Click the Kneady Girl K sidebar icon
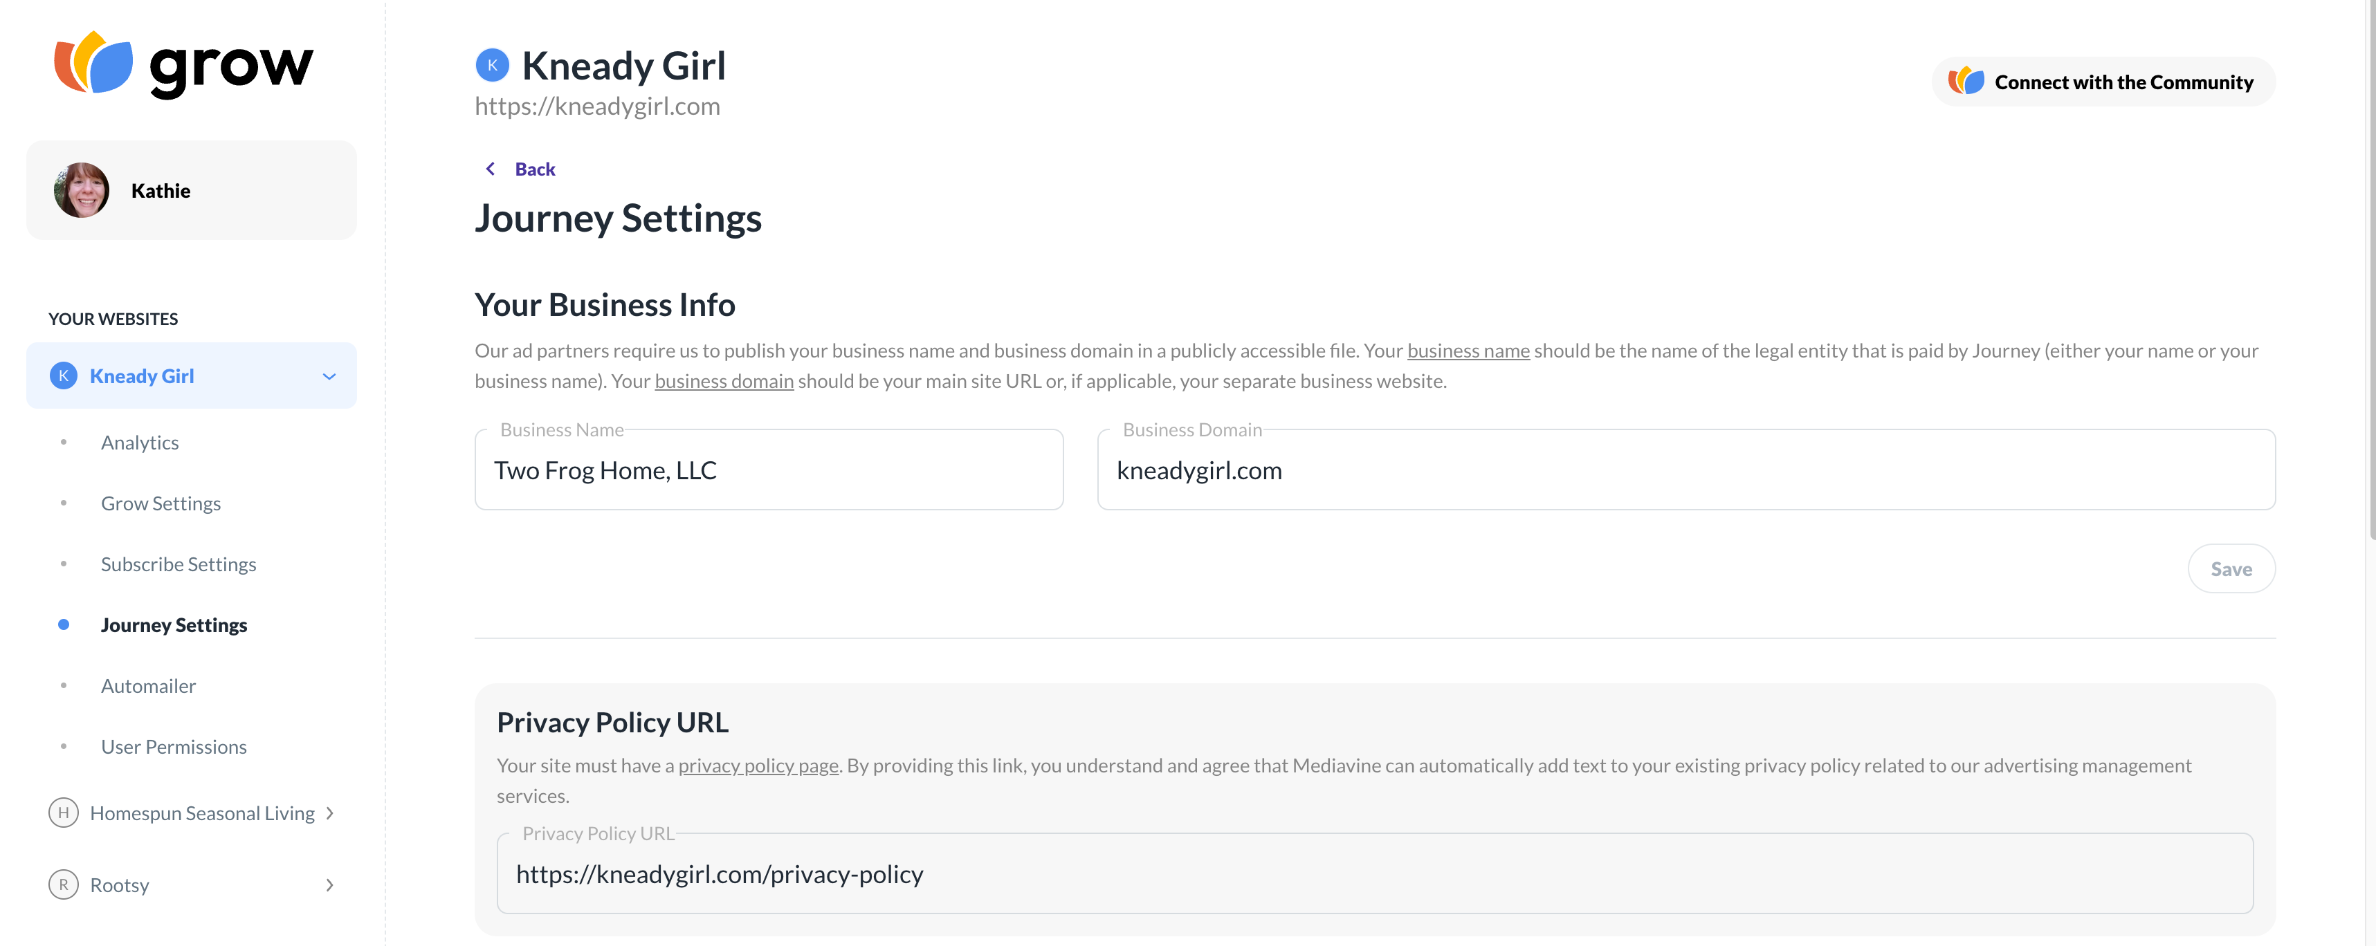The image size is (2376, 946). coord(63,376)
